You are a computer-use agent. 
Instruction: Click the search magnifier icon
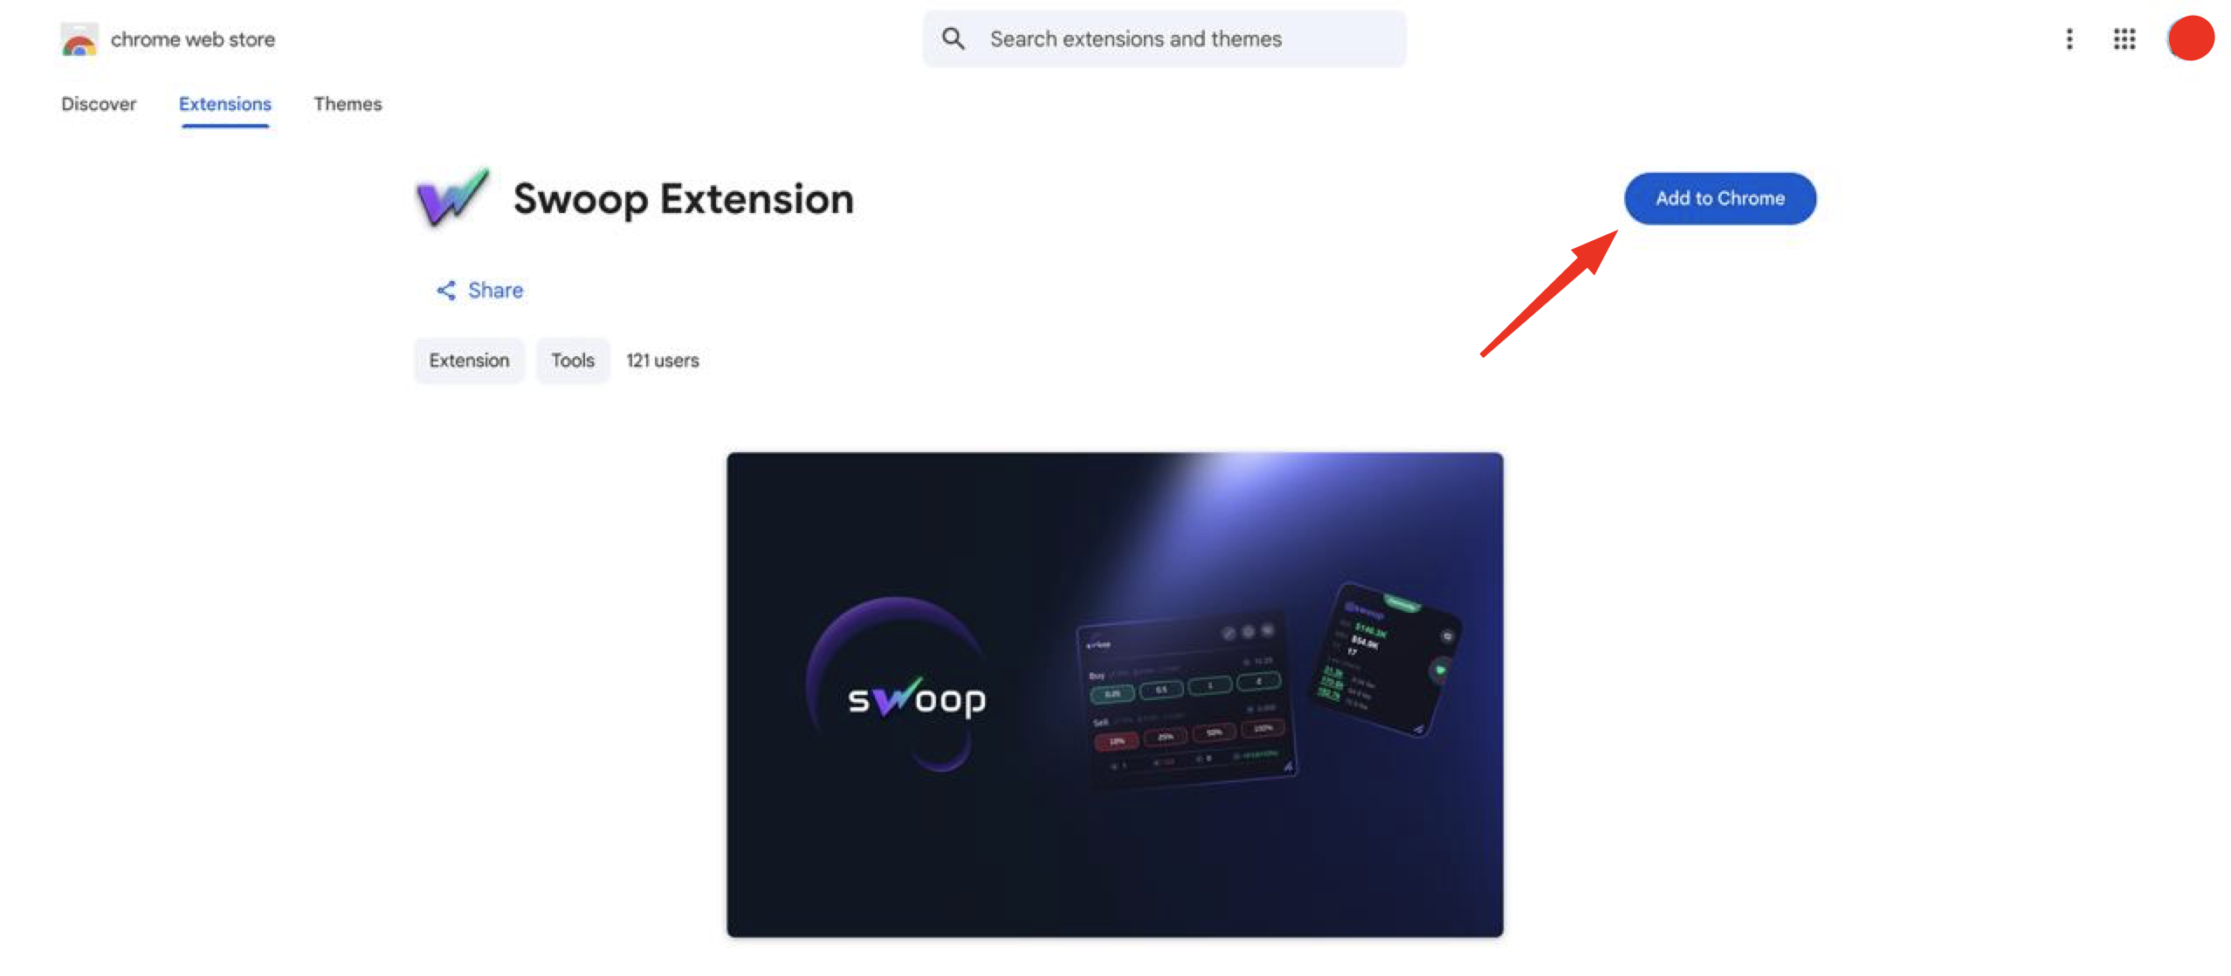pos(953,38)
